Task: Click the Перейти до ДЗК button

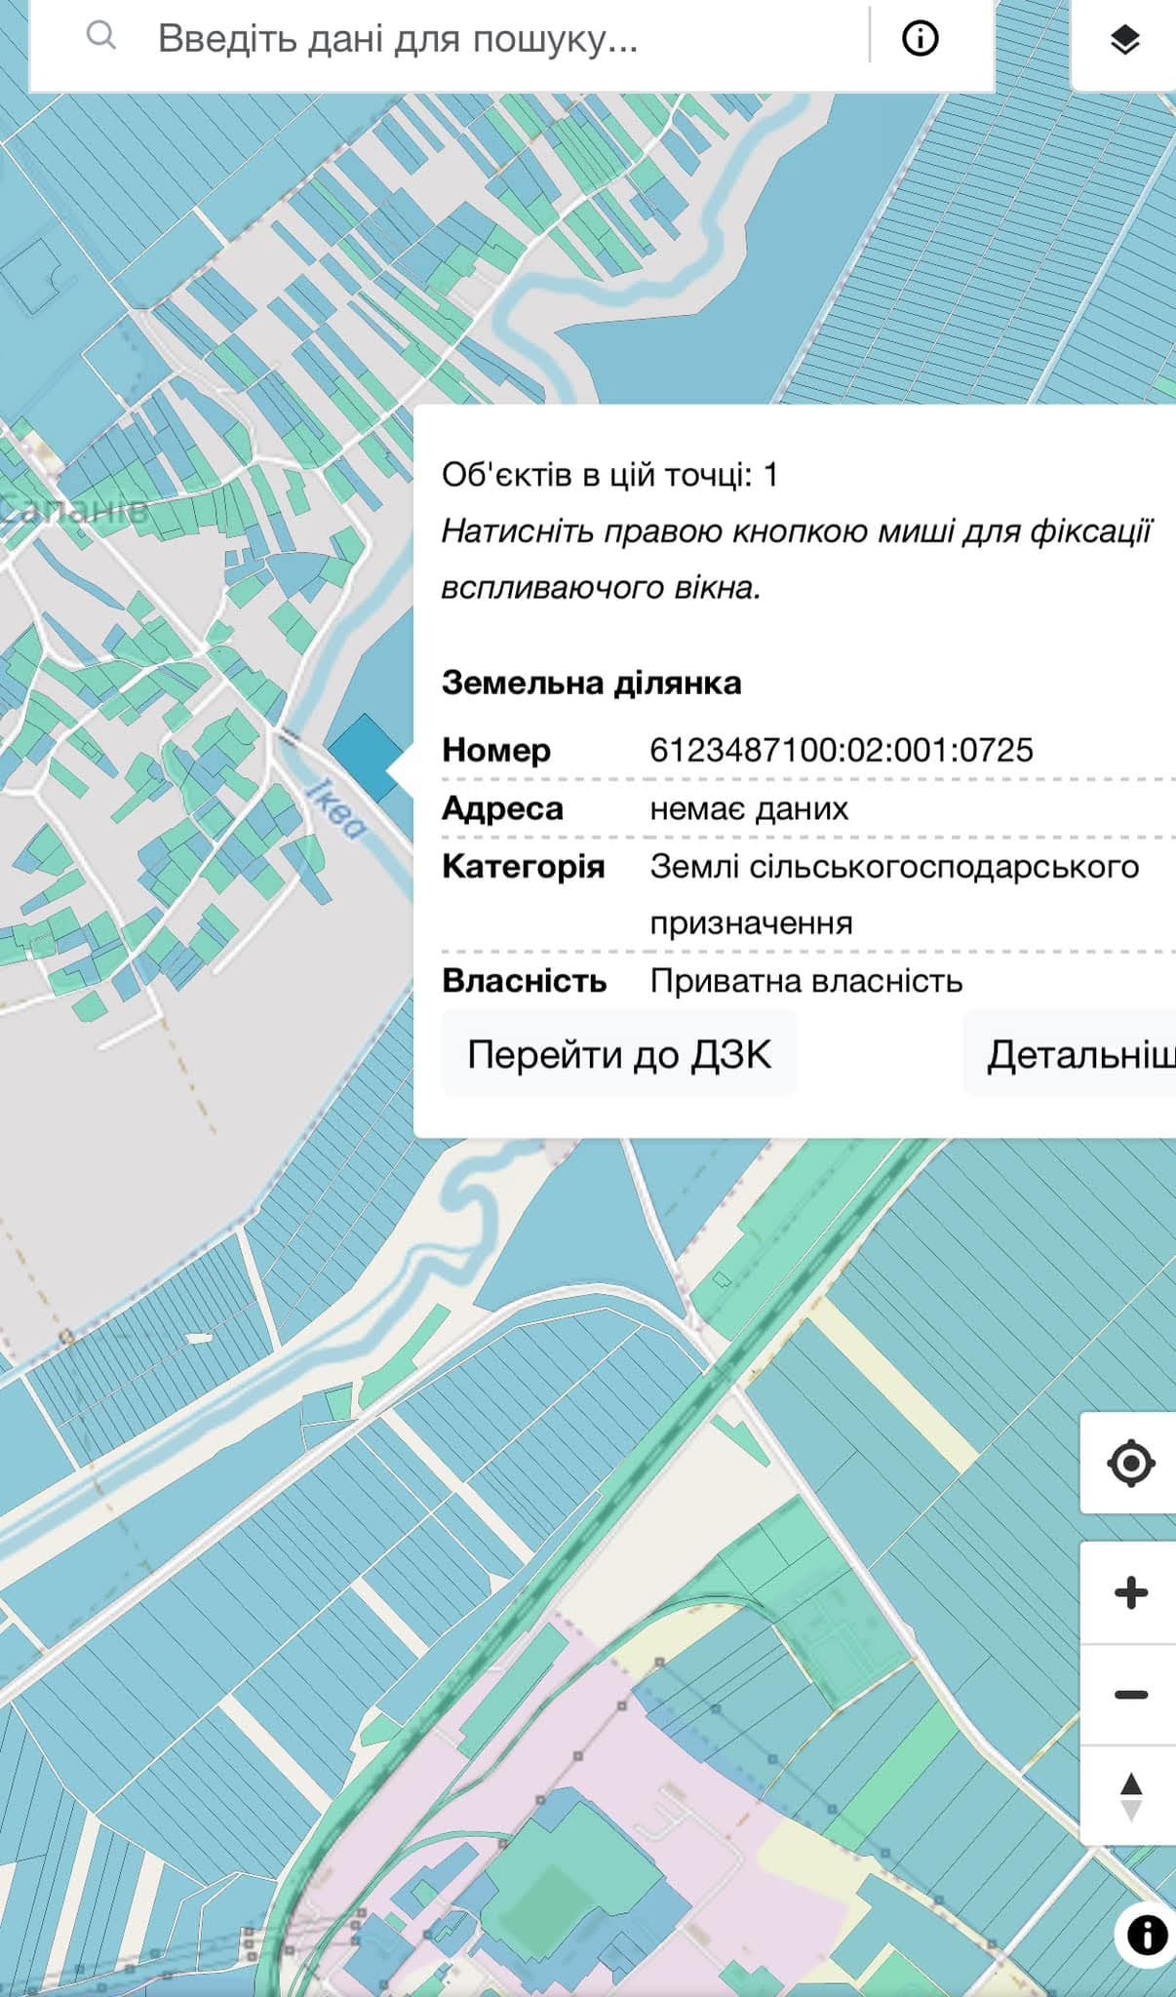Action: (x=619, y=1054)
